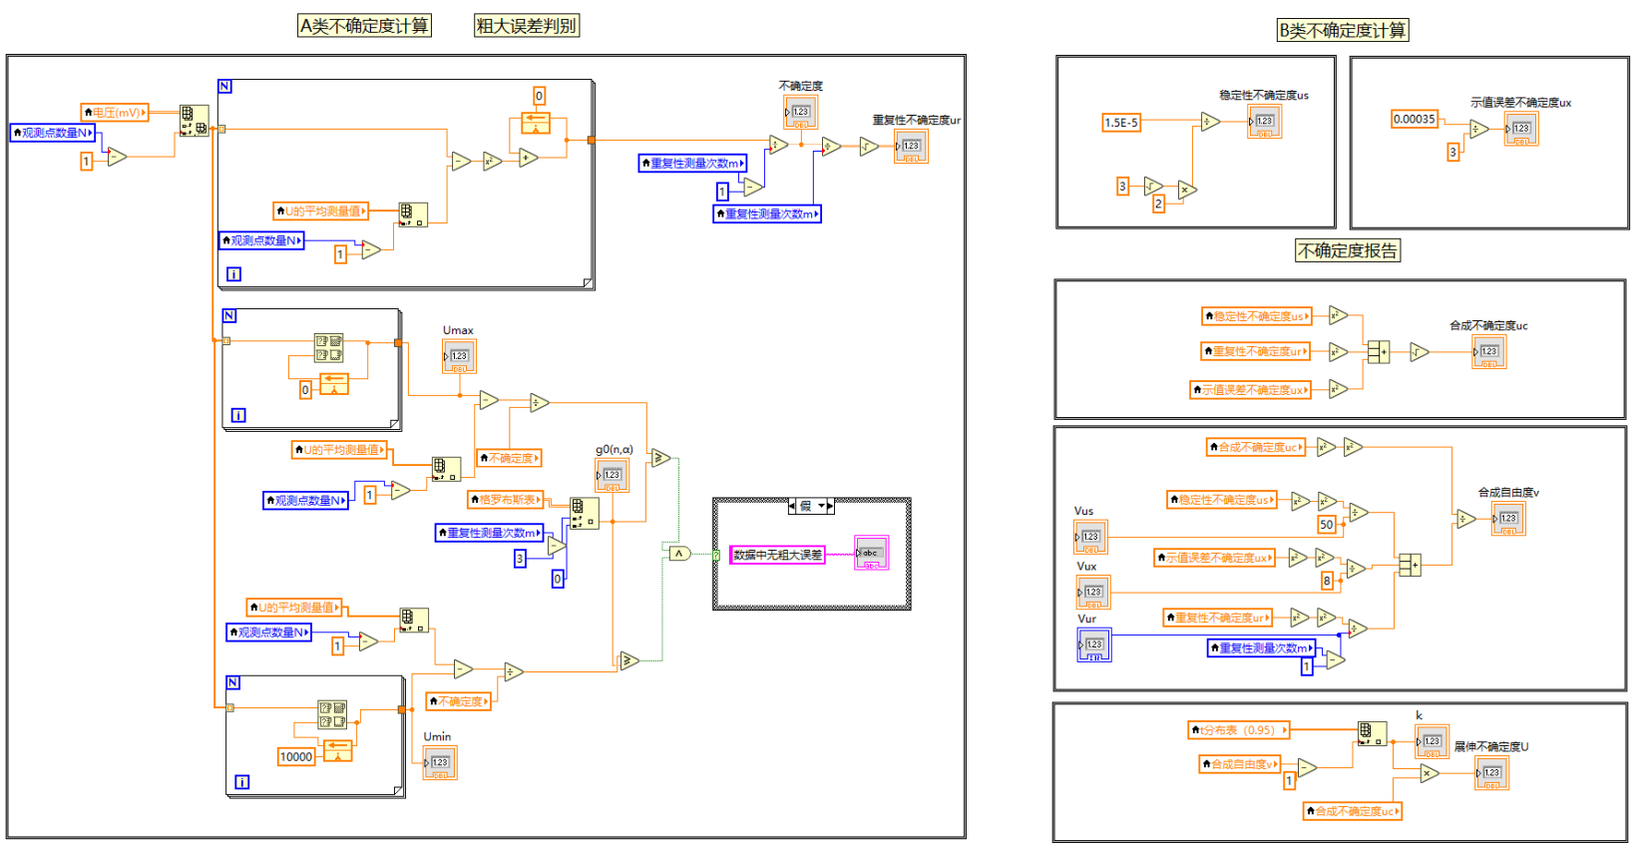Screen dimensions: 1645x849
Task: Click the 合成自由度v indicator terminal
Action: point(1507,519)
